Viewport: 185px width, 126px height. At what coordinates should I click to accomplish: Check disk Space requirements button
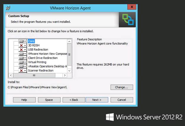click(49, 100)
